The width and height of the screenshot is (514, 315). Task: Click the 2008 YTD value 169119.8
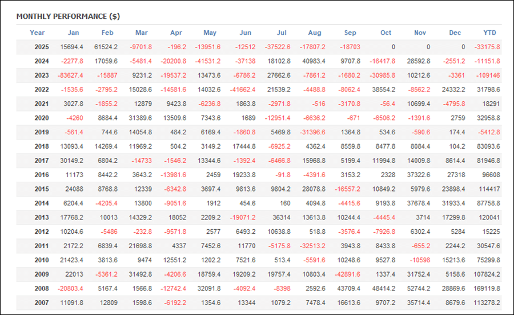click(x=487, y=290)
